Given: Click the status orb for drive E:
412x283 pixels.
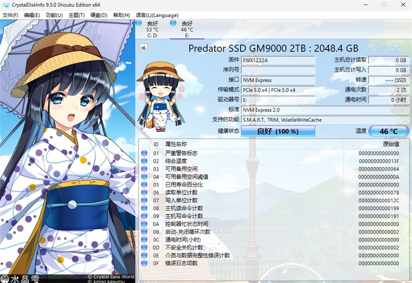Looking at the screenshot, I should pos(173,23).
